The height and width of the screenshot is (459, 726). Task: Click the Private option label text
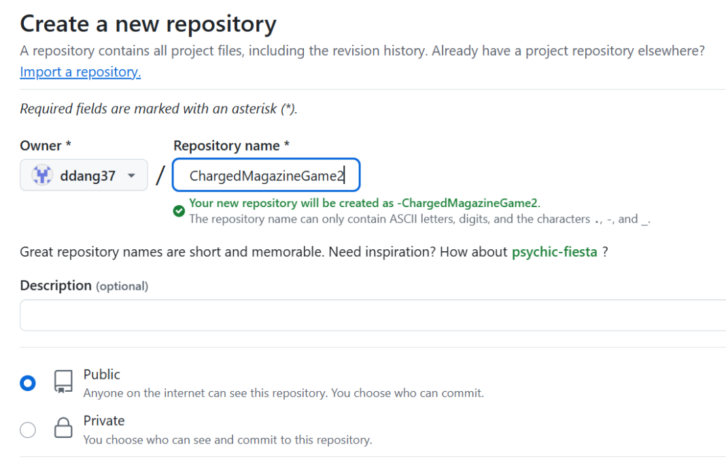click(x=104, y=421)
